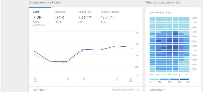This screenshot has width=203, height=92.
Task: Click the 9.2K sessions value
Action: 60,18
